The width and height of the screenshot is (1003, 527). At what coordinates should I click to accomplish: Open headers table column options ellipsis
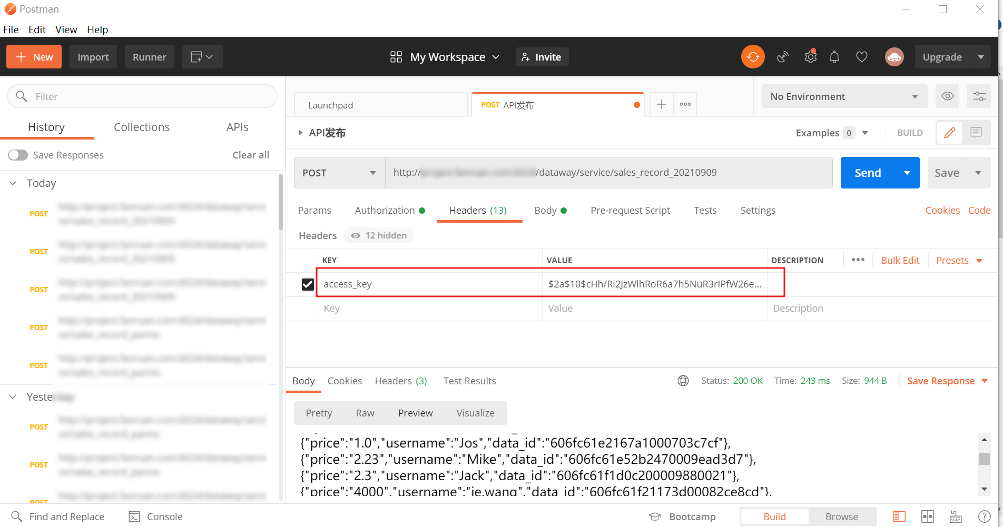[858, 260]
